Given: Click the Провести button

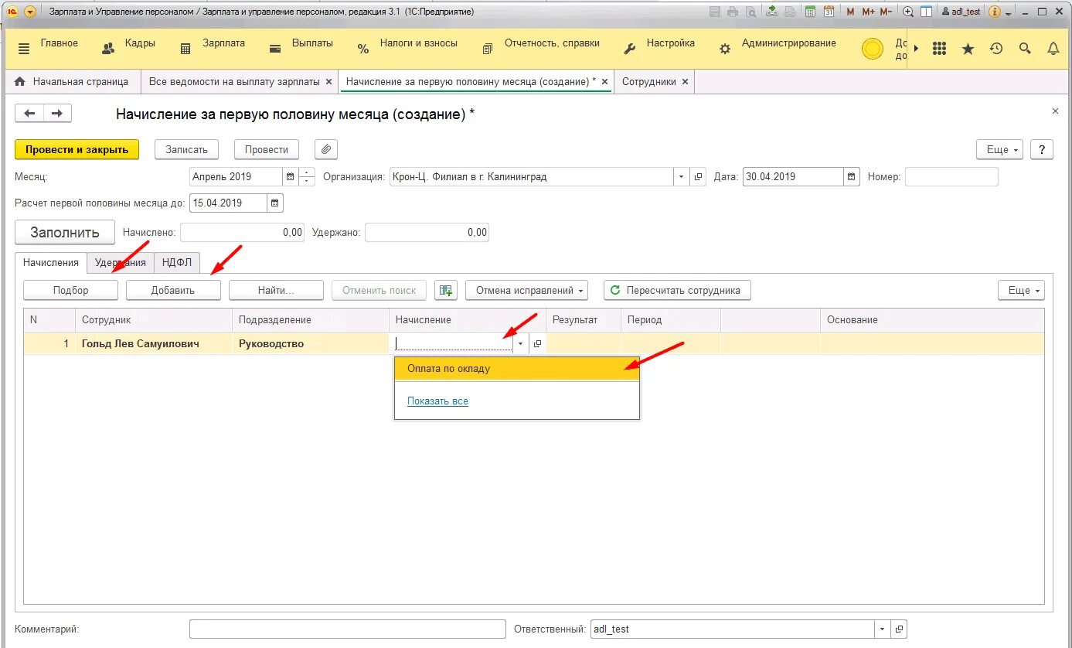Looking at the screenshot, I should (x=267, y=149).
